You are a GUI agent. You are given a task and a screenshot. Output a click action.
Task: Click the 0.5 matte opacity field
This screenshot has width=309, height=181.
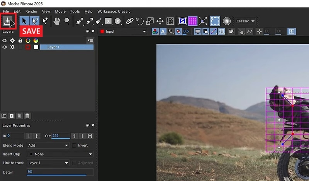point(187,32)
